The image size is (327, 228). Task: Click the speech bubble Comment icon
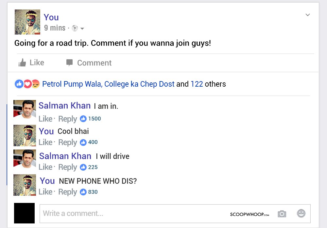69,63
